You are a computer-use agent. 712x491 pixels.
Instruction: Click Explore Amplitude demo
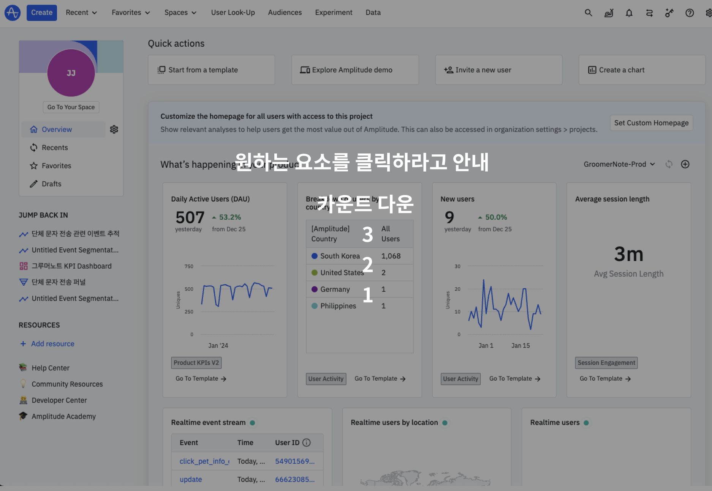[355, 70]
